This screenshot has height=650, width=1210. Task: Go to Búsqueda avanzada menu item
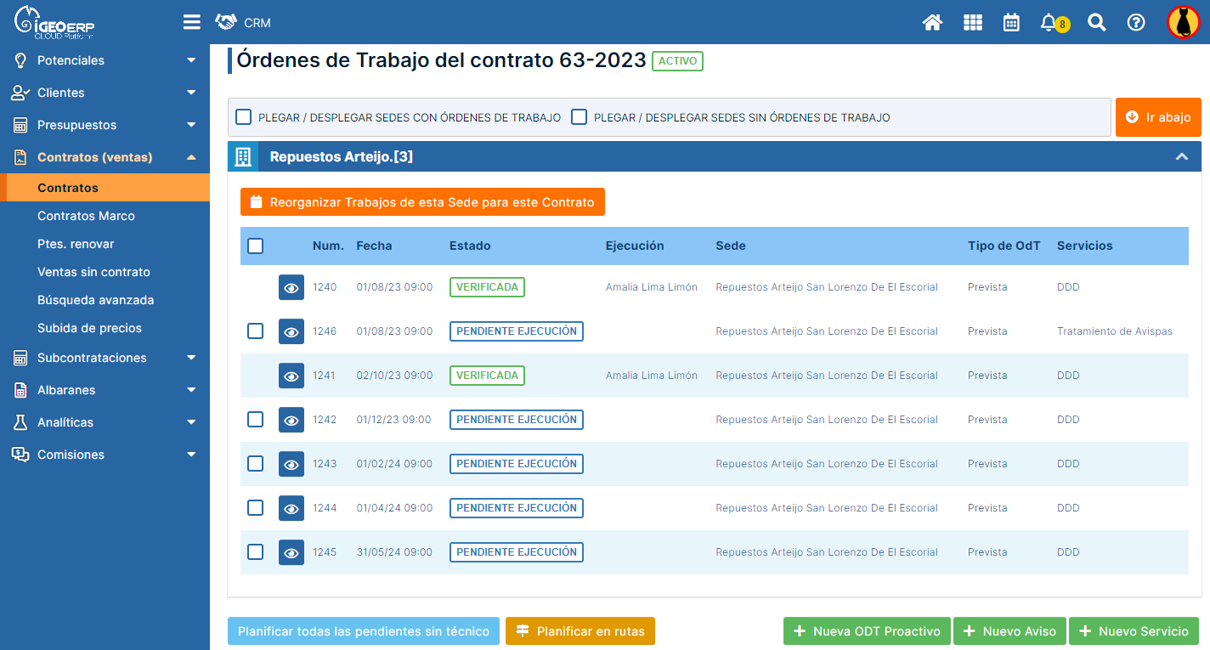pyautogui.click(x=95, y=300)
